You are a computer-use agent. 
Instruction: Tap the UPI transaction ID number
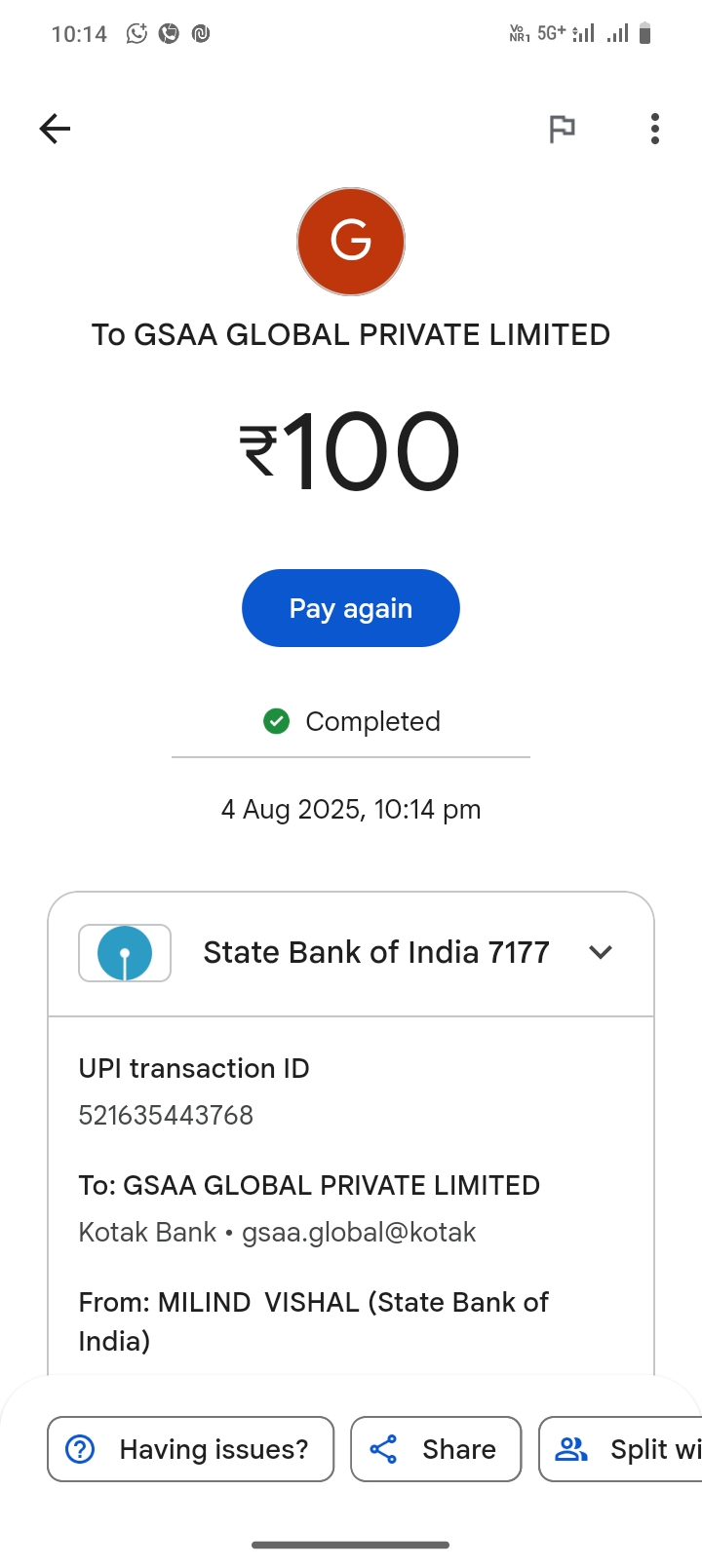tap(166, 1115)
